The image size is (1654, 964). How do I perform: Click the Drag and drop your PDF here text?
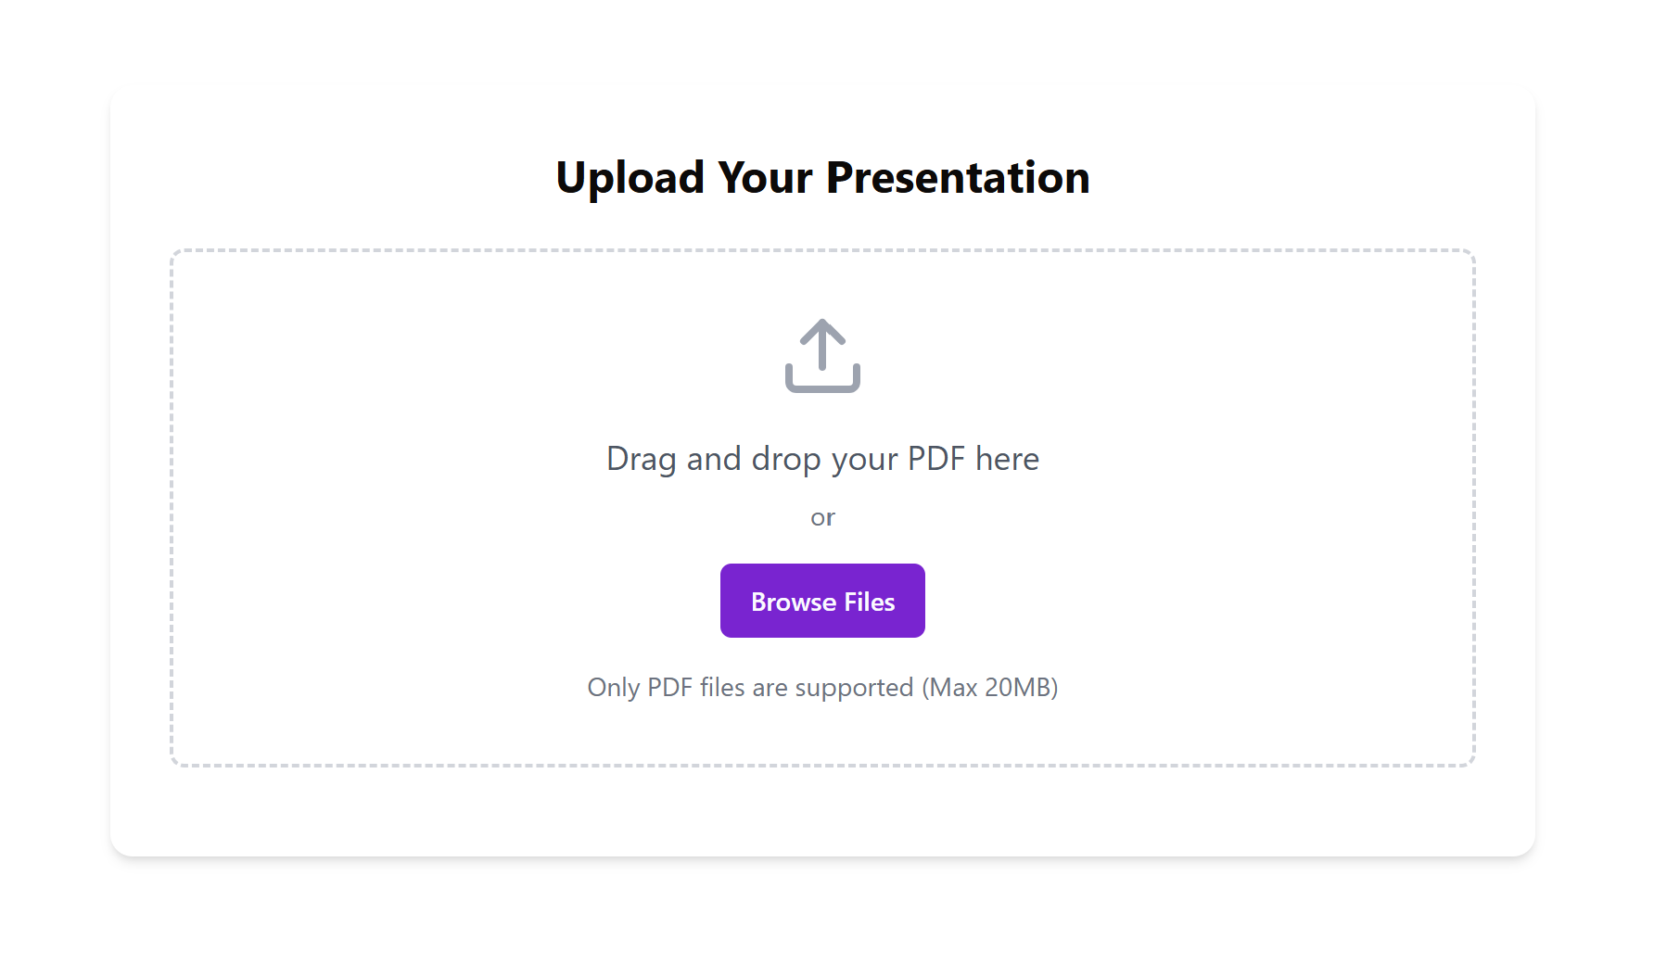pos(822,459)
